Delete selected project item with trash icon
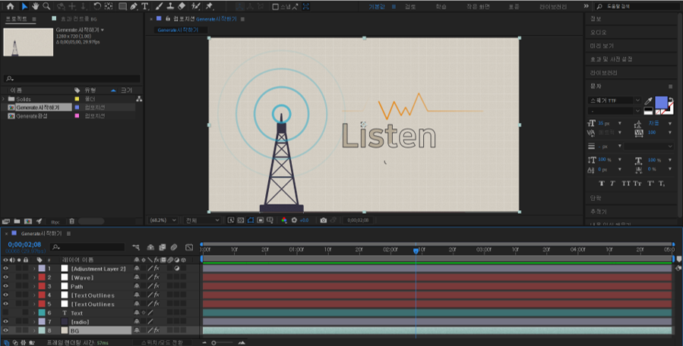Image resolution: width=683 pixels, height=346 pixels. (x=72, y=222)
